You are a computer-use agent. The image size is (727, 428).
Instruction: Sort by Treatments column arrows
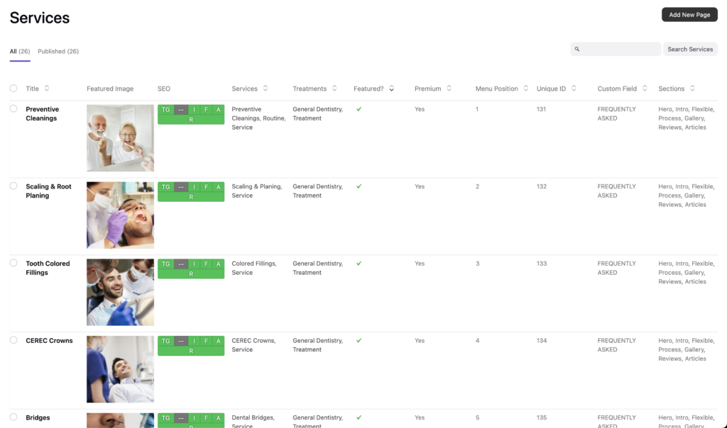pyautogui.click(x=334, y=89)
